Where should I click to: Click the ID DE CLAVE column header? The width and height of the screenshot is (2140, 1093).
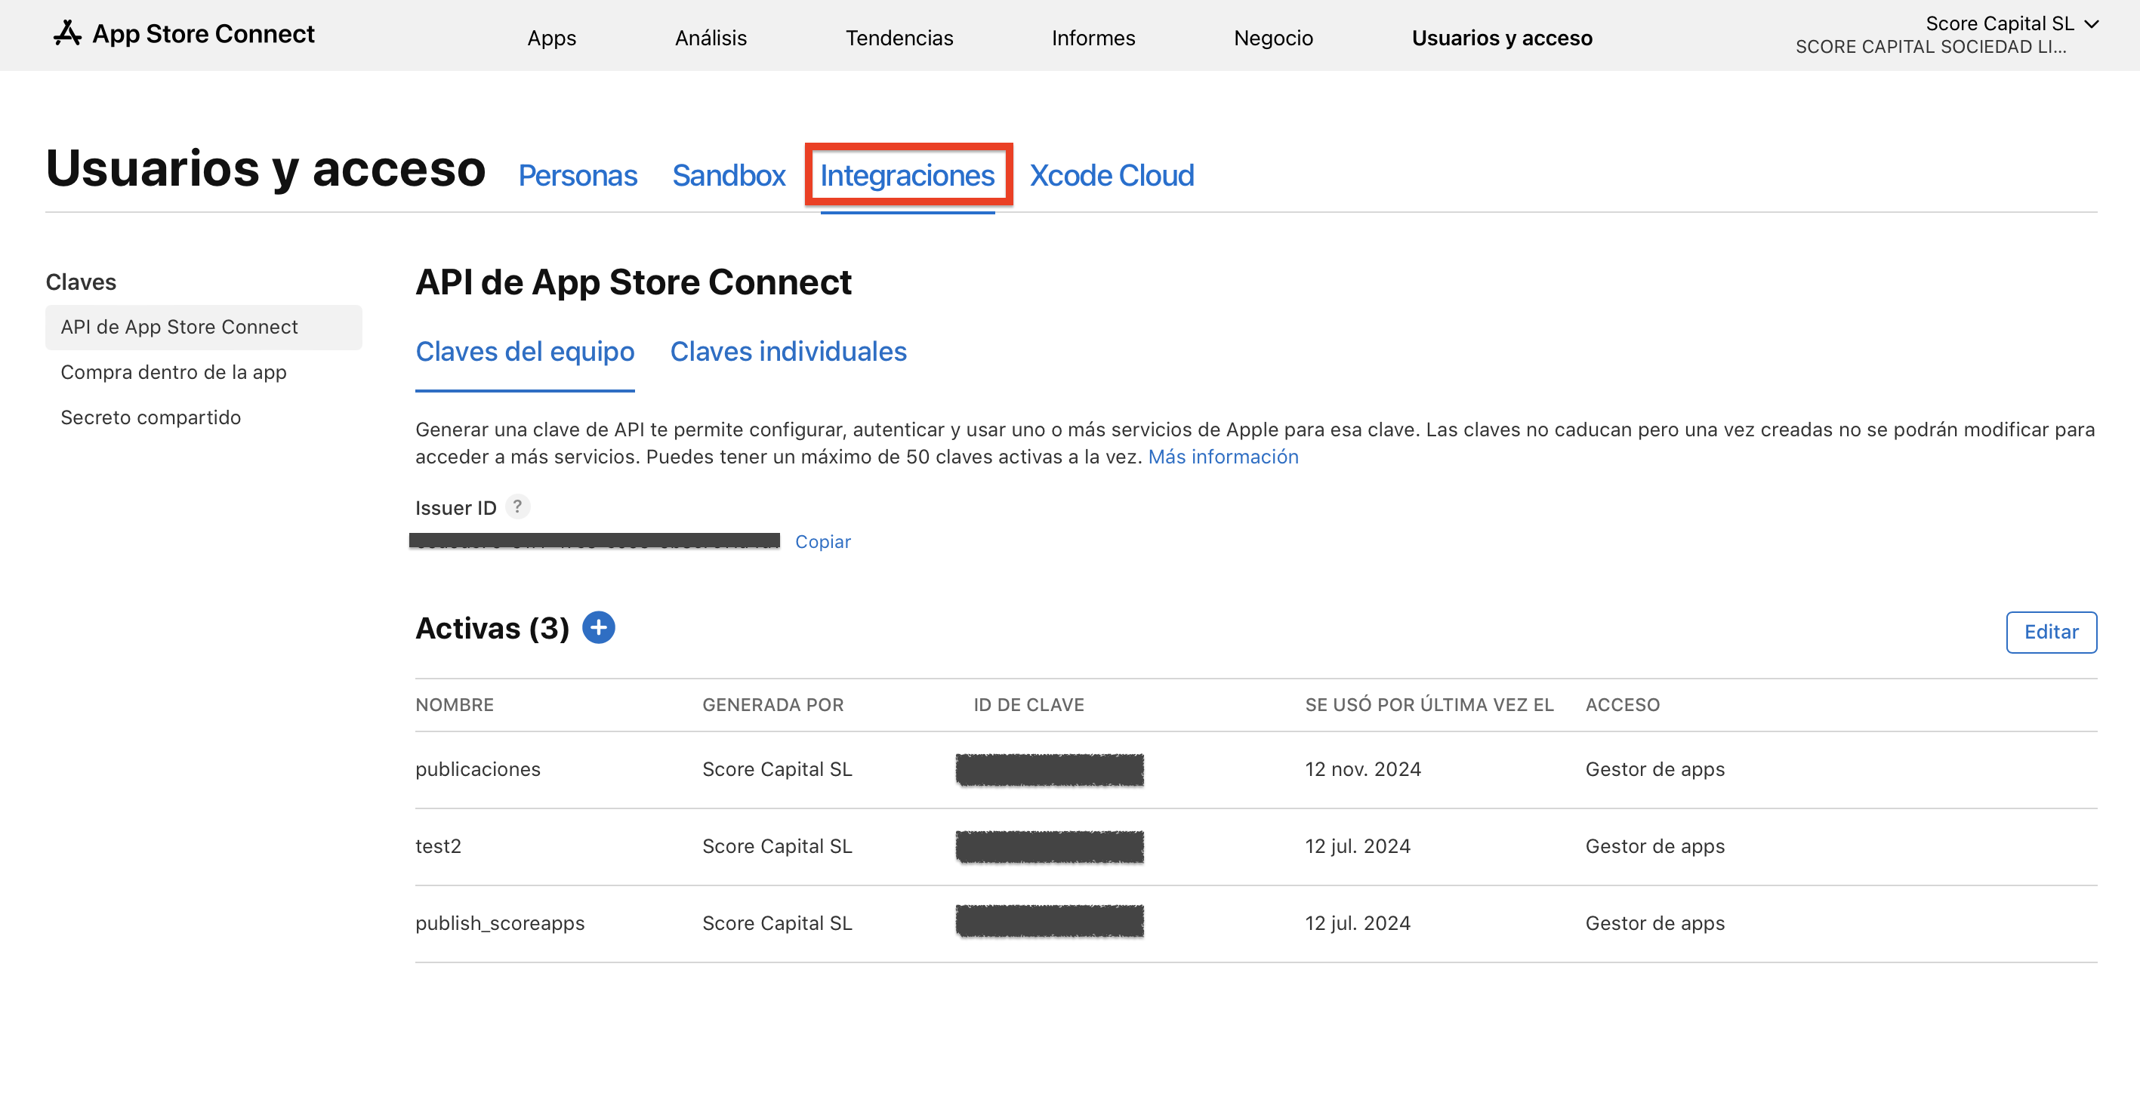(1028, 704)
